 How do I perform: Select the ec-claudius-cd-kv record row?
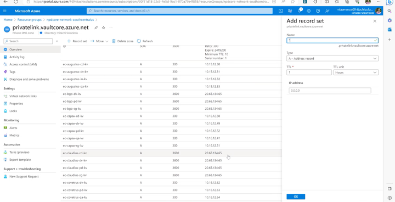(171, 153)
